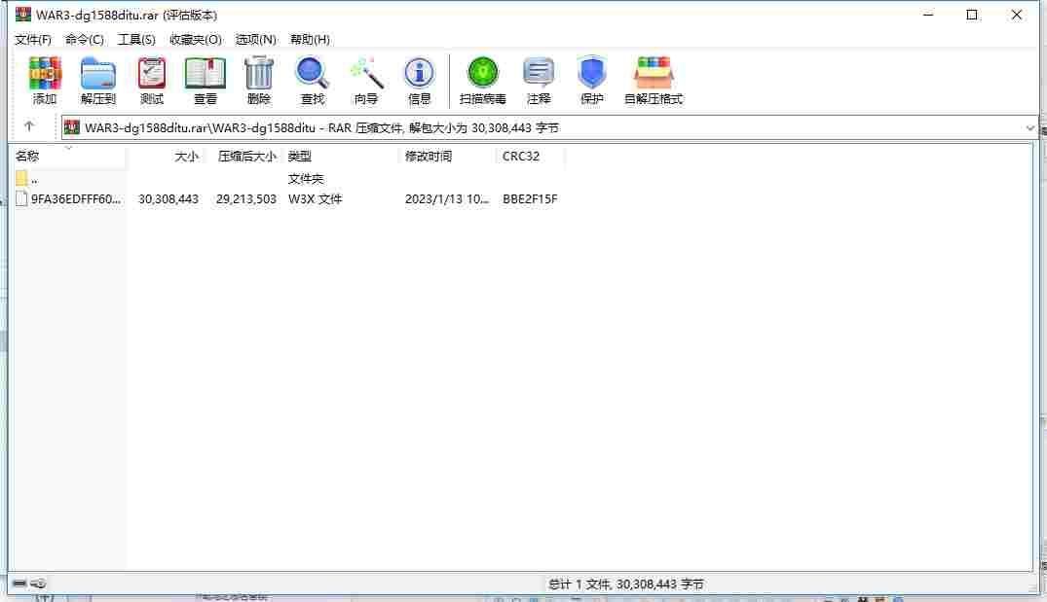
Task: Open the Tools (工具) menu
Action: [136, 39]
